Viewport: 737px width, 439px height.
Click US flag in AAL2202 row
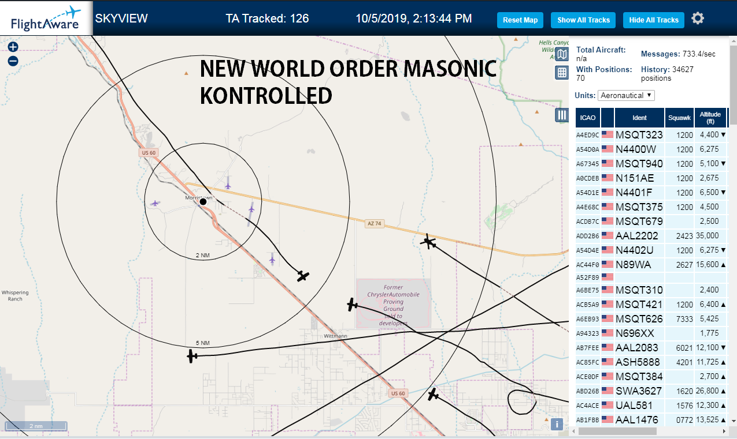click(607, 235)
